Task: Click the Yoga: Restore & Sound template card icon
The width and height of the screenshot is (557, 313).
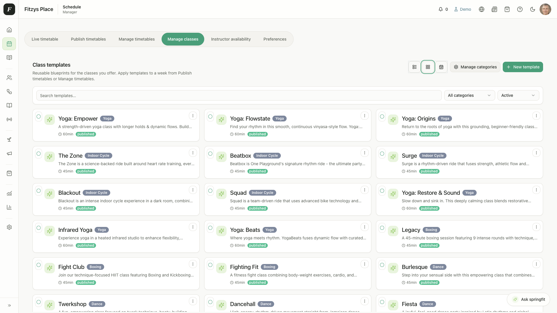Action: click(x=393, y=194)
